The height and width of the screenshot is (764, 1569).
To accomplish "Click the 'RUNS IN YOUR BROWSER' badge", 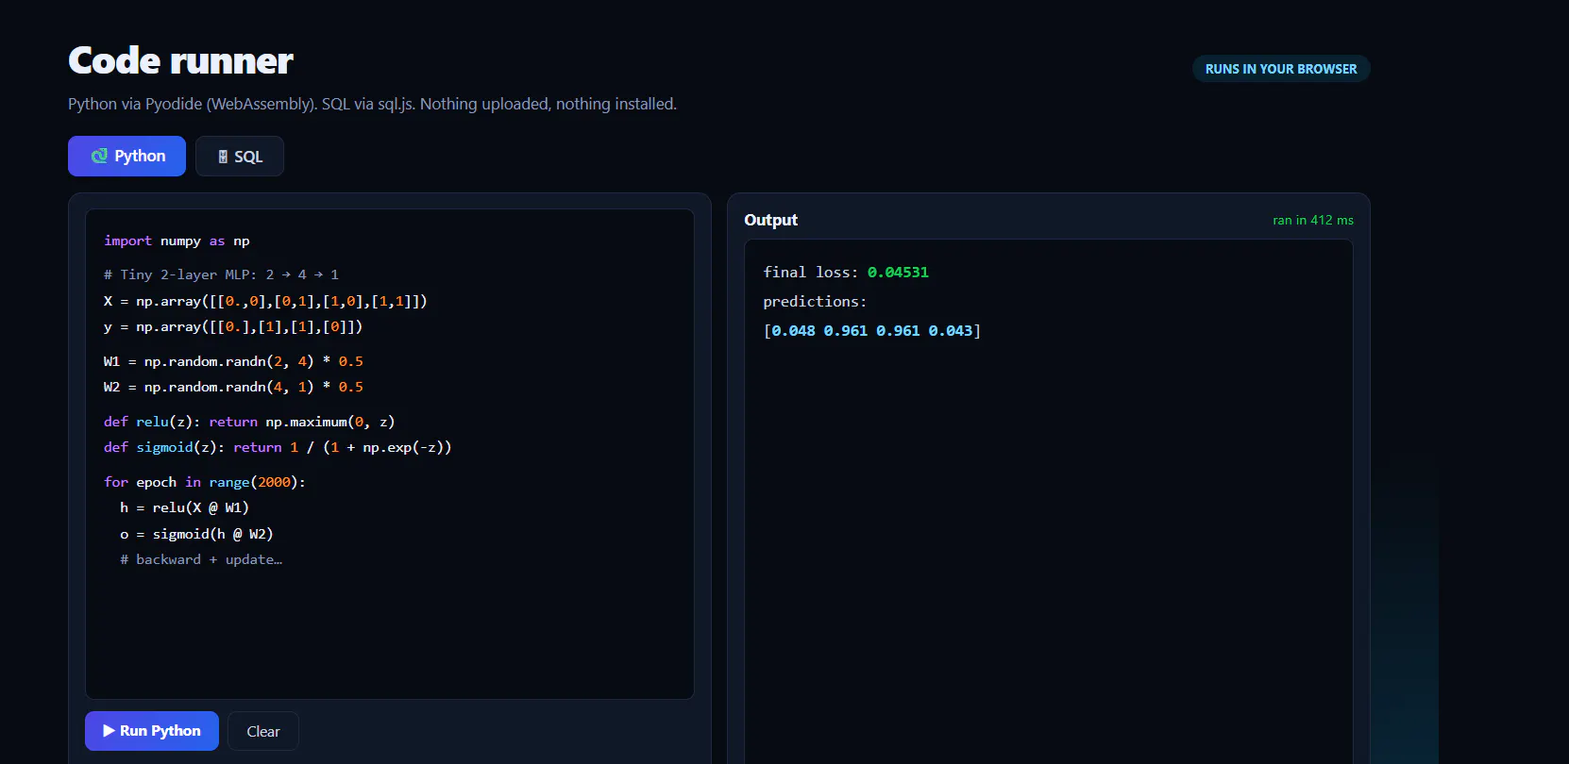I will click(x=1281, y=69).
